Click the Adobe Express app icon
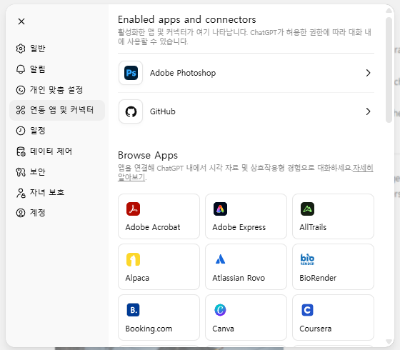The width and height of the screenshot is (400, 350). tap(220, 209)
